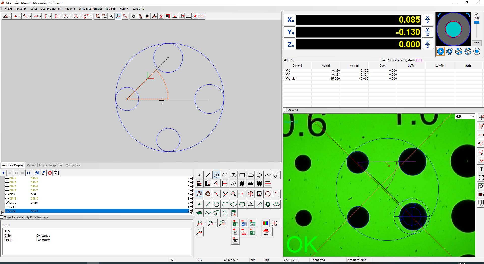Click the Word export icon
484x264 pixels.
coord(244,223)
